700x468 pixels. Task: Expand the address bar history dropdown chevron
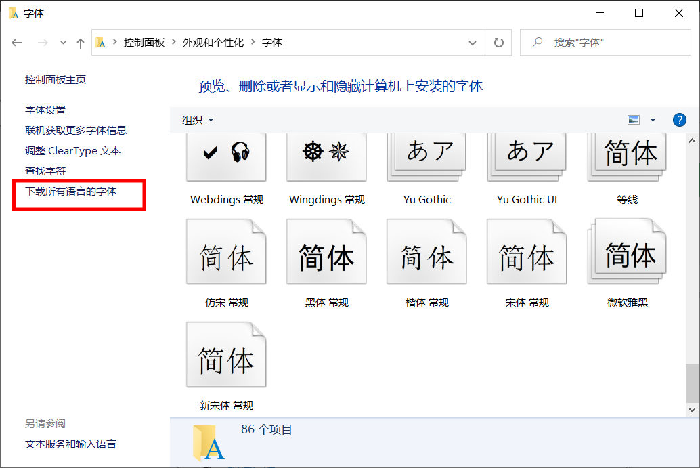pyautogui.click(x=473, y=42)
